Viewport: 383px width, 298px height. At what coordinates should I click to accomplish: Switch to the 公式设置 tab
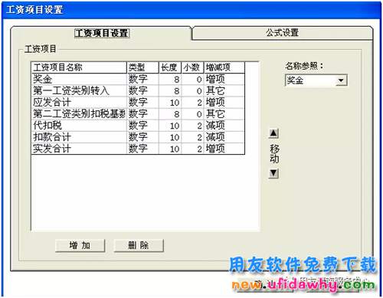point(282,33)
